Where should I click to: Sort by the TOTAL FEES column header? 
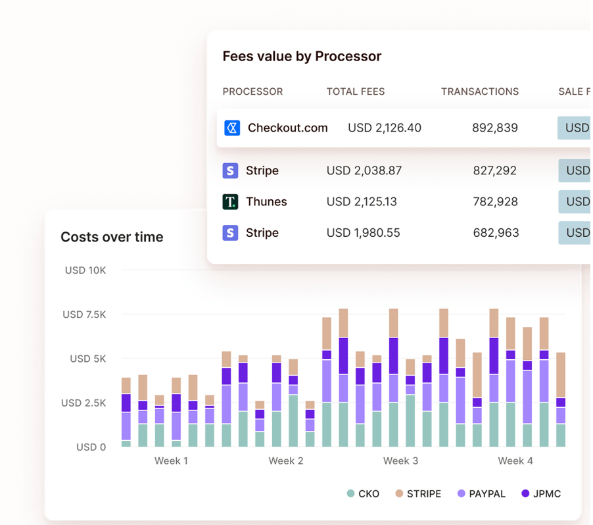(x=356, y=91)
